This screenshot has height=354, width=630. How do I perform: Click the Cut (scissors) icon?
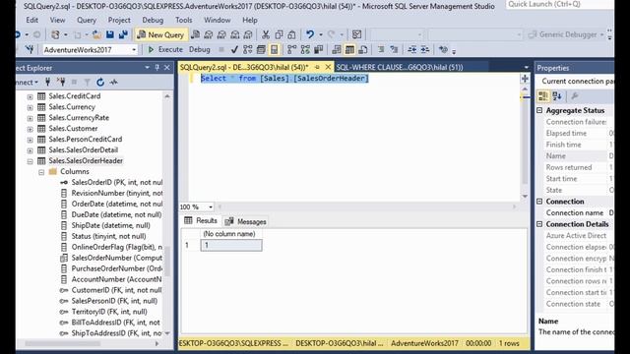(265, 35)
